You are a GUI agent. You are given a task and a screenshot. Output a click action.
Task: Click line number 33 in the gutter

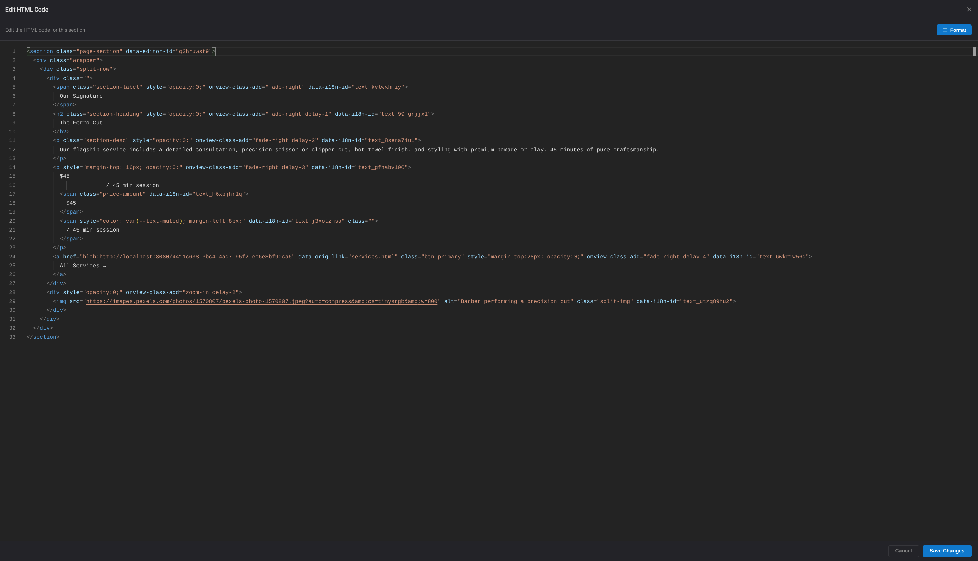pos(12,337)
